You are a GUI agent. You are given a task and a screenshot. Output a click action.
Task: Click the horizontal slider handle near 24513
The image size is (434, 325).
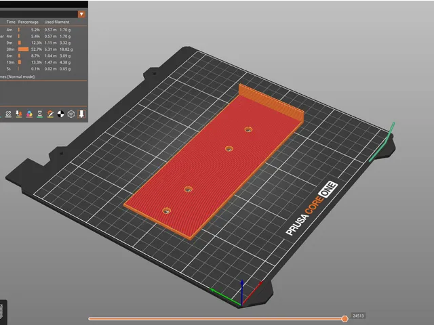click(x=344, y=319)
